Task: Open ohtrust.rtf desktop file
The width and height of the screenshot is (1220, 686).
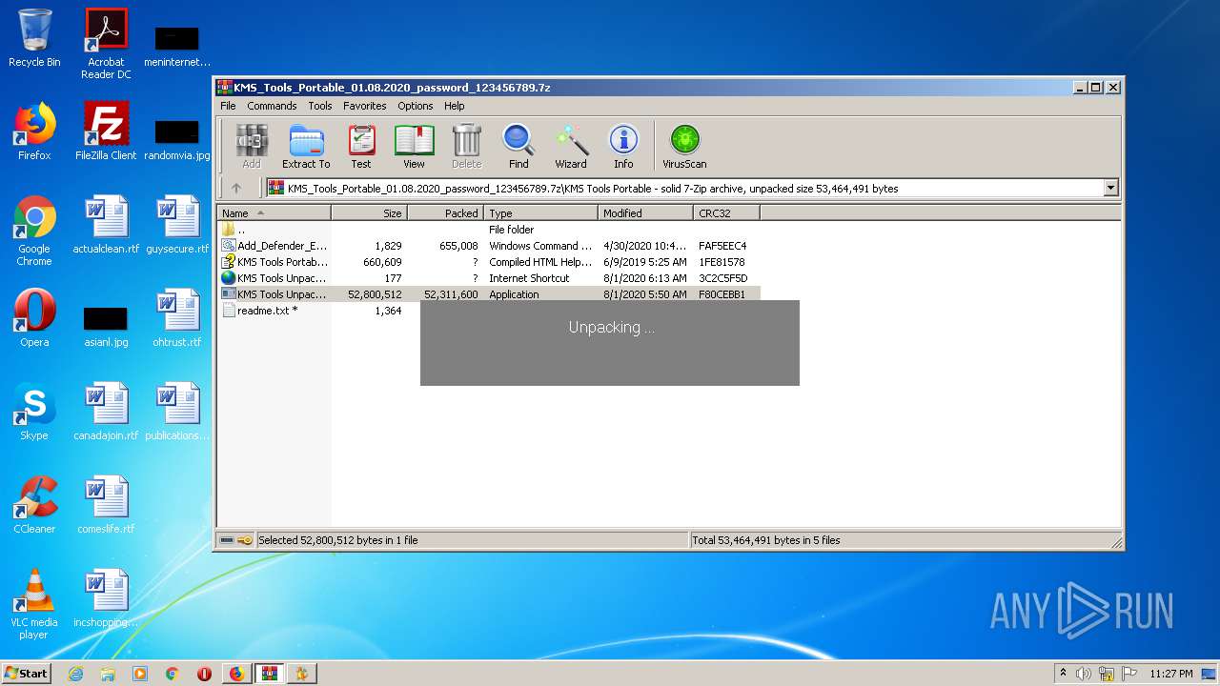Action: [177, 318]
